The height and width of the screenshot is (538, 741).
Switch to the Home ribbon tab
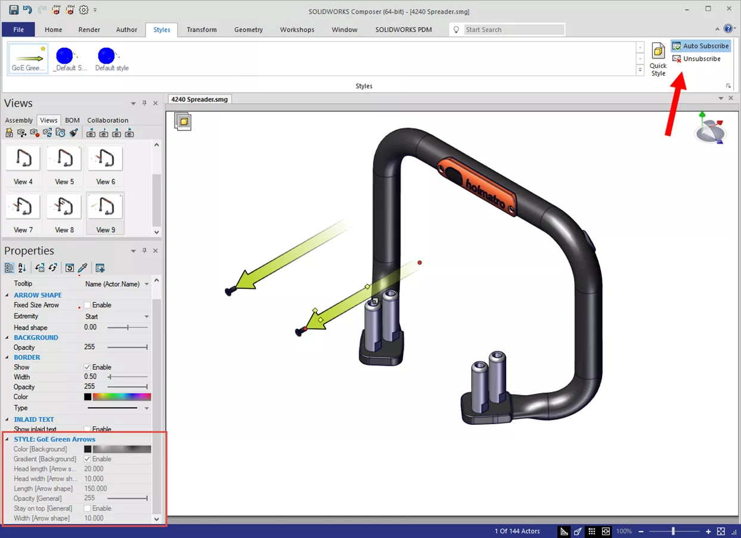point(54,30)
